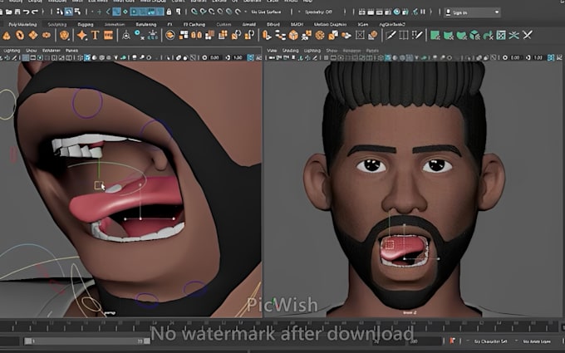Create a polygon disc from the shelf
This screenshot has width=565, height=353.
click(x=47, y=35)
